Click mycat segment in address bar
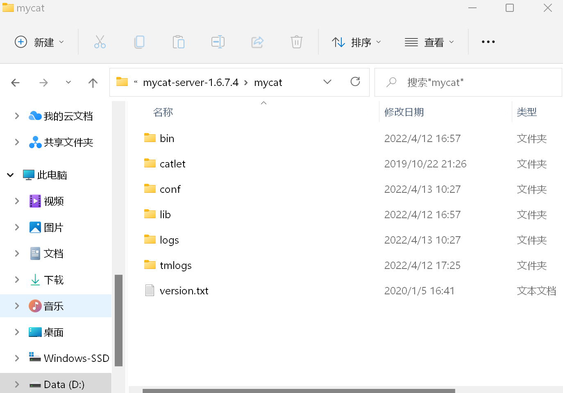Viewport: 563px width, 393px height. point(268,82)
